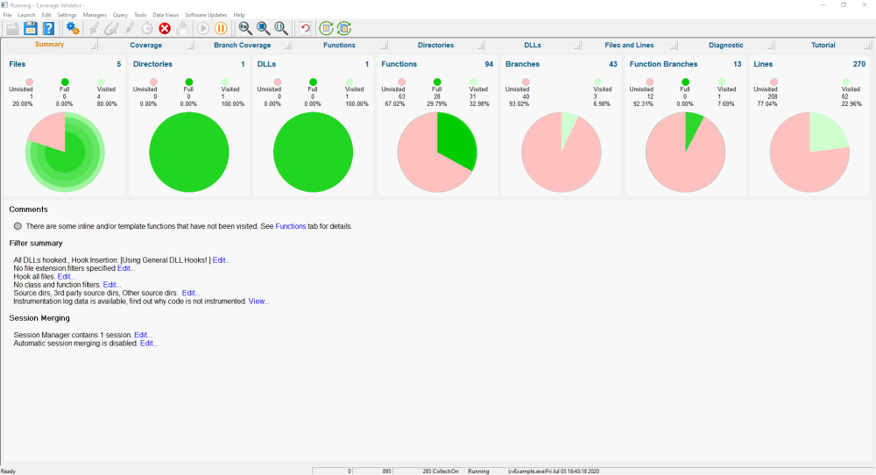Click the green refresh current view icon

coord(326,29)
